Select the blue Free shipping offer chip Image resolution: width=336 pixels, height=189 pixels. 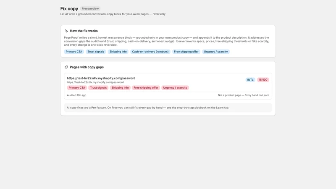pyautogui.click(x=186, y=52)
